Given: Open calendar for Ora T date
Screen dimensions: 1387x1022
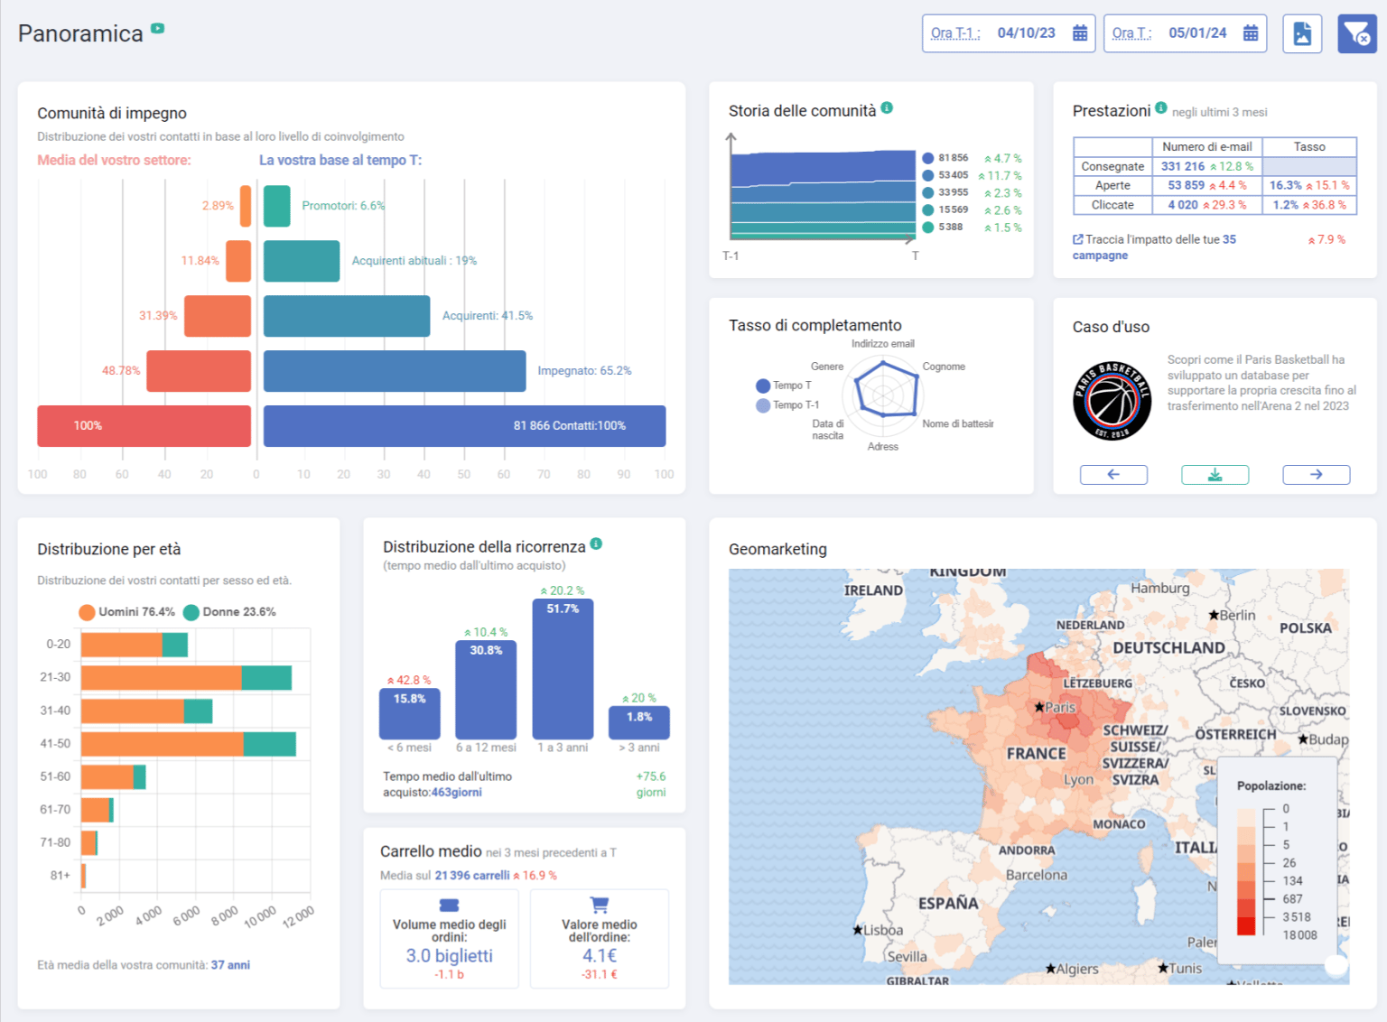Looking at the screenshot, I should (x=1250, y=33).
